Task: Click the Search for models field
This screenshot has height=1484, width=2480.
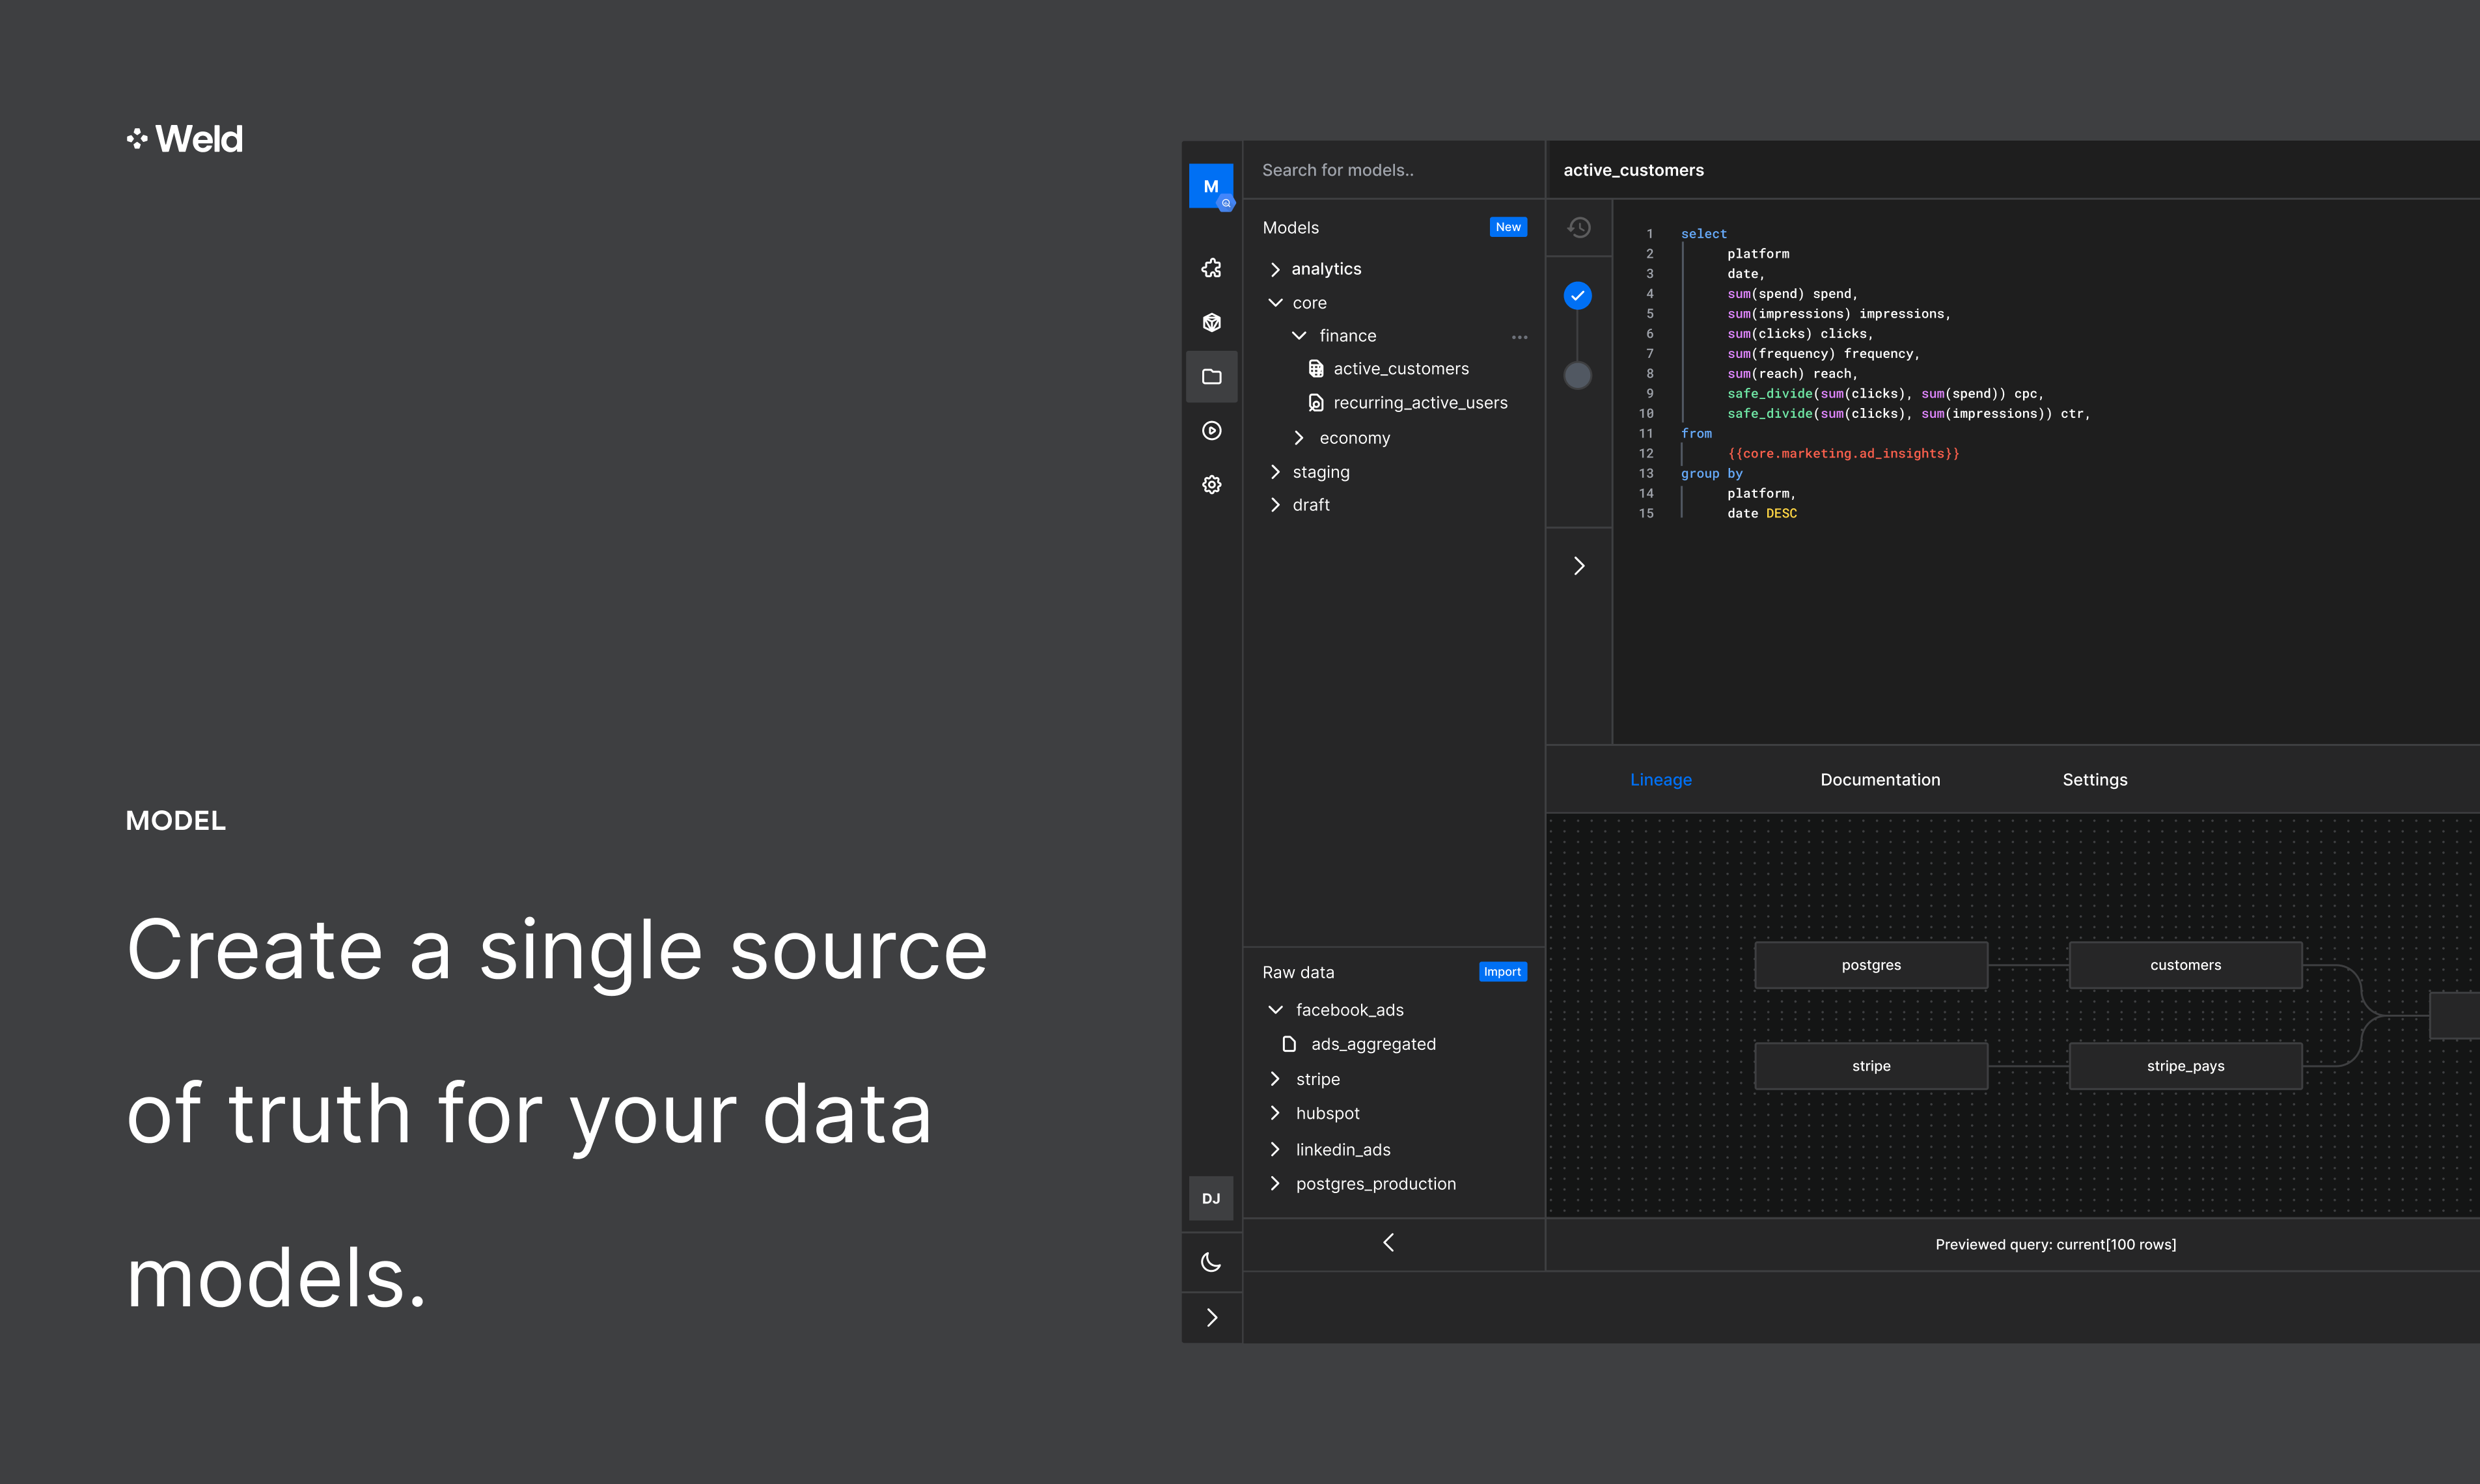Action: click(x=1393, y=170)
